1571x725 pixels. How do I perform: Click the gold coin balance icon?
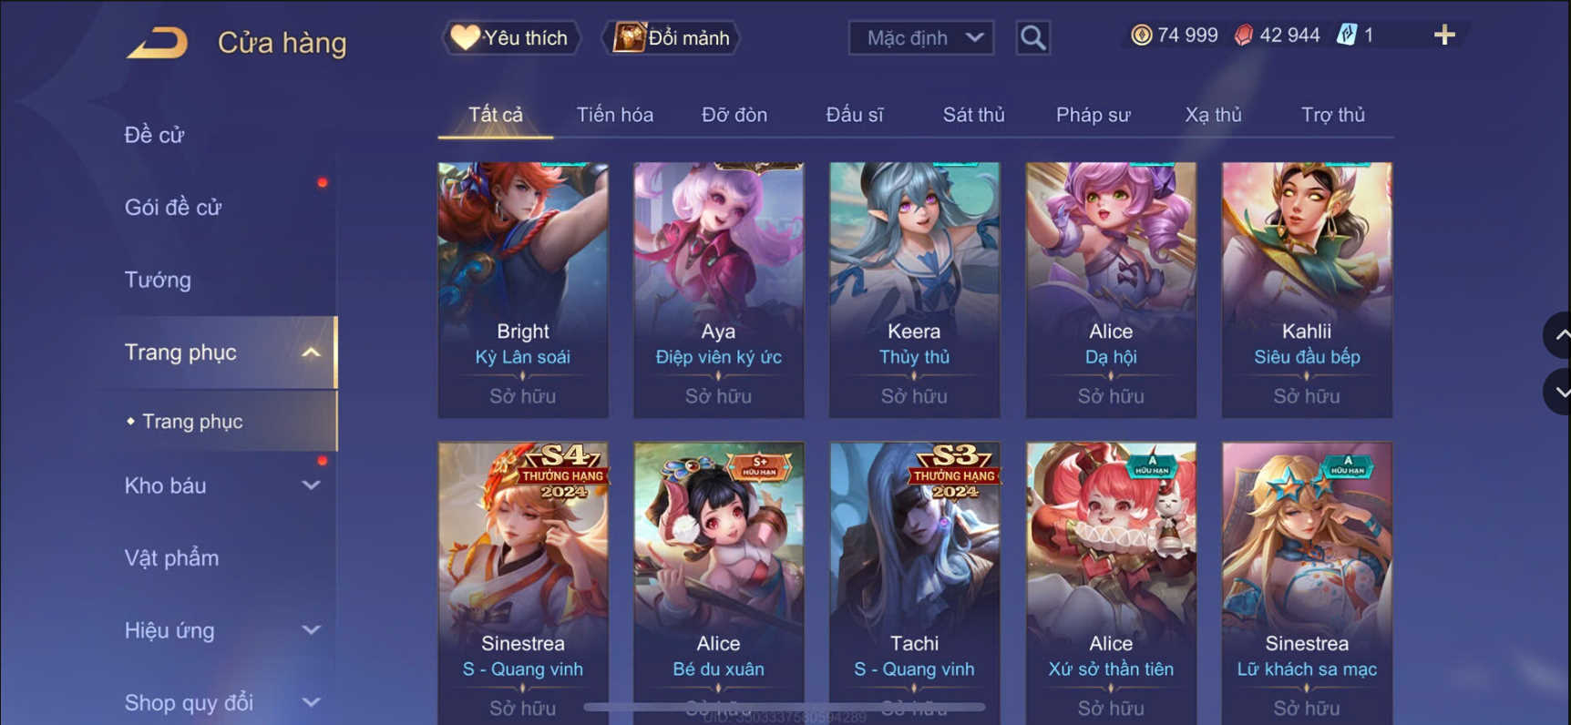1141,36
